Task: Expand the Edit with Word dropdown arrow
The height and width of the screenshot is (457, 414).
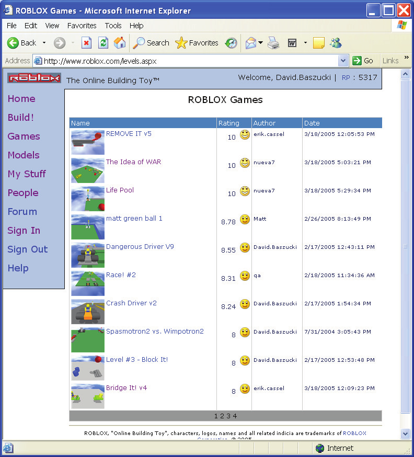Action: pyautogui.click(x=305, y=43)
